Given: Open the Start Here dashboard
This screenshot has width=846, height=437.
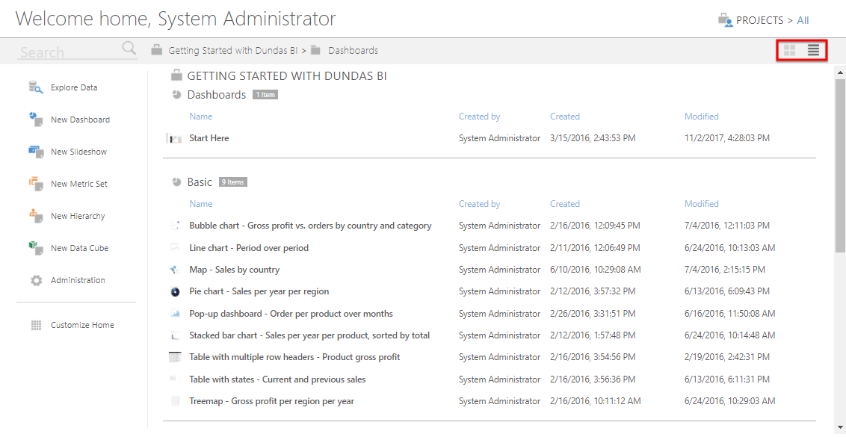Looking at the screenshot, I should 209,138.
